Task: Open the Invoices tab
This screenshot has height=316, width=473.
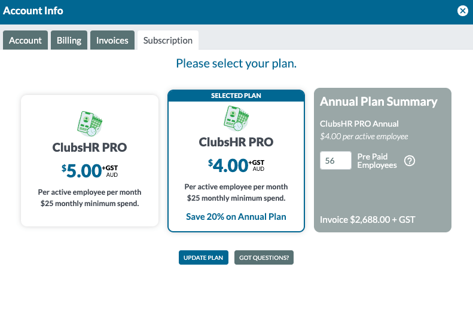Action: pos(112,40)
